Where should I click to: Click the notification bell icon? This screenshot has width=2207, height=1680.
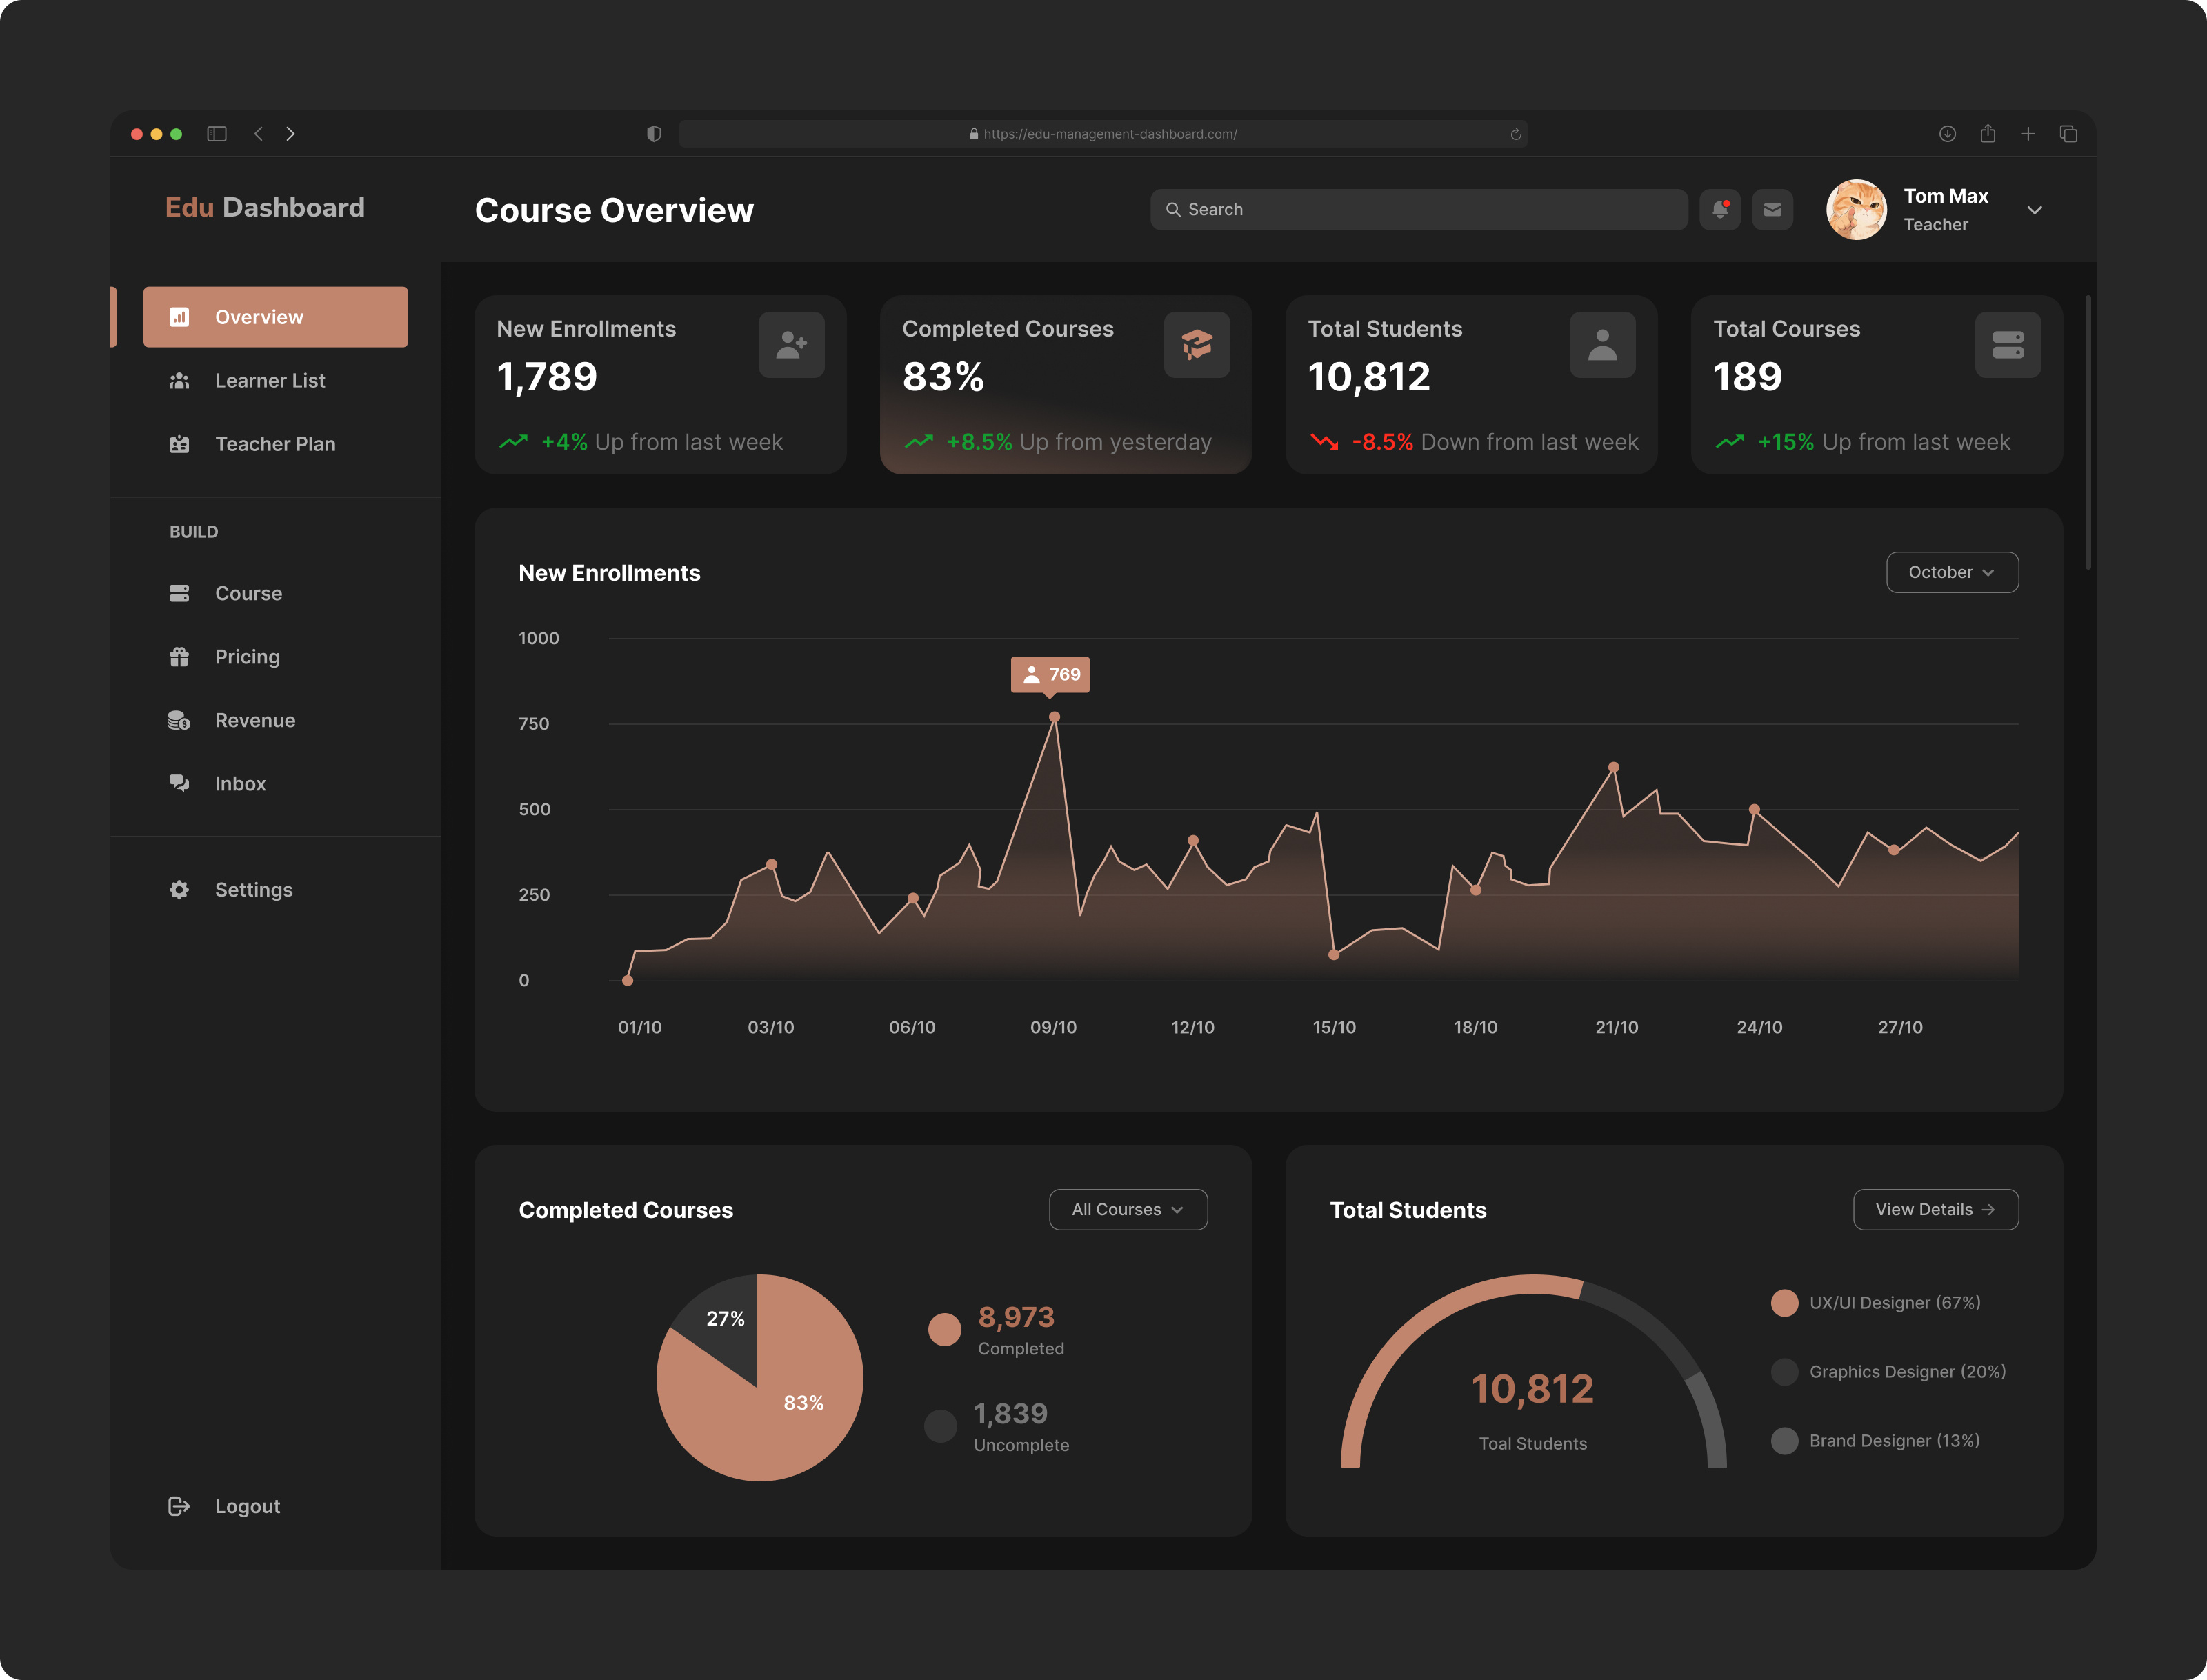coord(1720,209)
